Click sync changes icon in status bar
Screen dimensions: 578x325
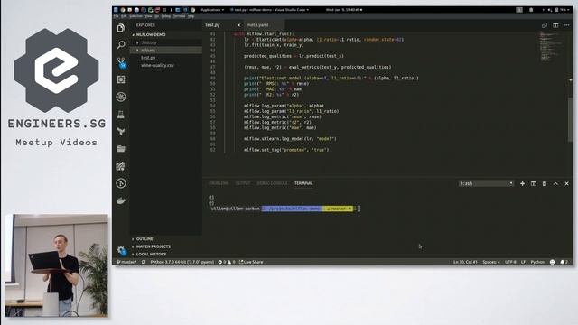pyautogui.click(x=144, y=262)
